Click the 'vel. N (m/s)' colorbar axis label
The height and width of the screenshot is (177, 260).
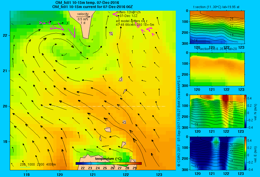pos(256,112)
